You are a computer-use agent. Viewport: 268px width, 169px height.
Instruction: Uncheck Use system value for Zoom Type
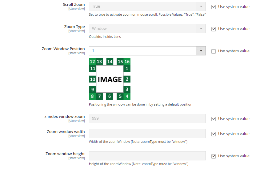(214, 29)
